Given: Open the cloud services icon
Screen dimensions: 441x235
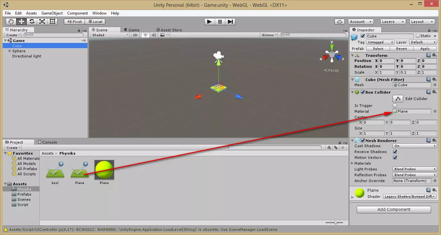Looking at the screenshot, I should (339, 22).
